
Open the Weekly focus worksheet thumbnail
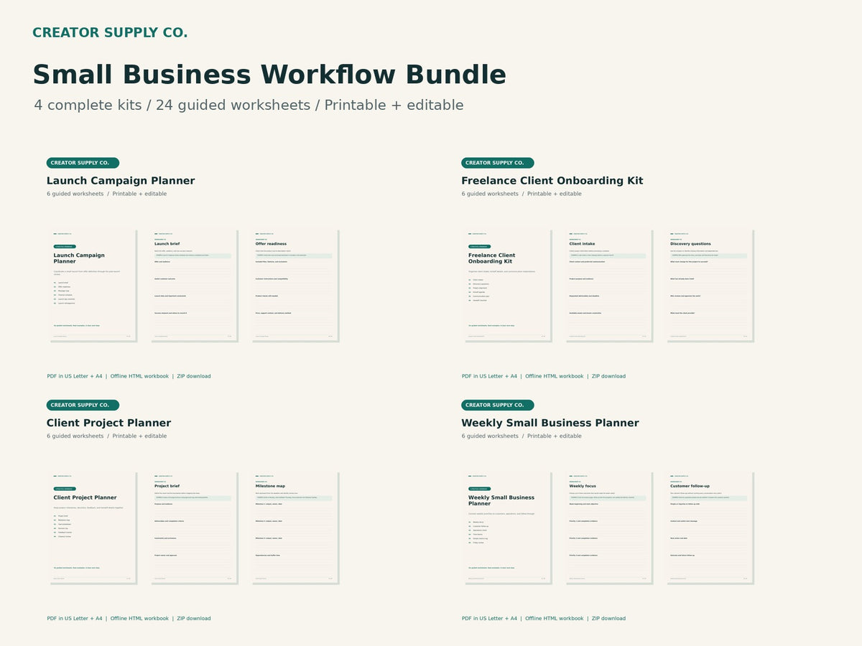608,527
